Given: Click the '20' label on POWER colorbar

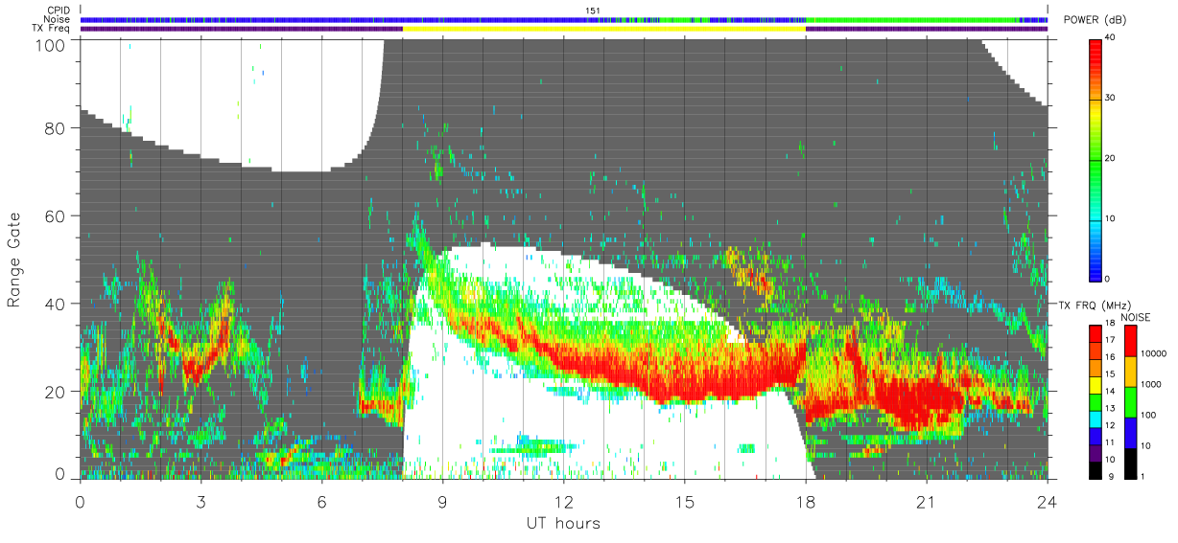Looking at the screenshot, I should [1110, 159].
